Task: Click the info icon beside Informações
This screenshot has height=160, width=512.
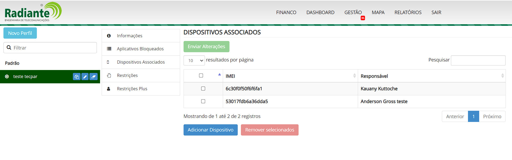Action: [x=109, y=36]
